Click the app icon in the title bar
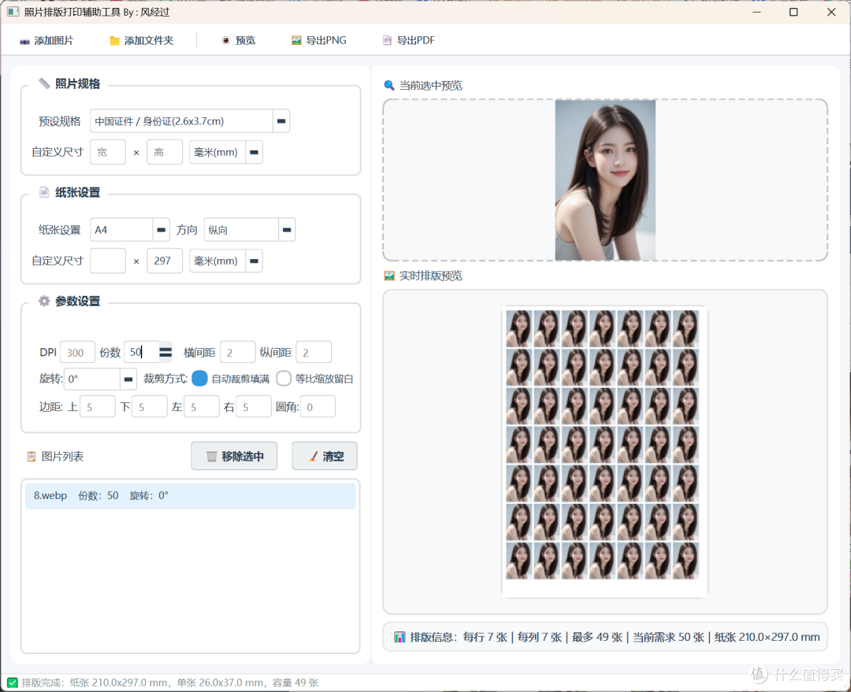 pyautogui.click(x=13, y=12)
